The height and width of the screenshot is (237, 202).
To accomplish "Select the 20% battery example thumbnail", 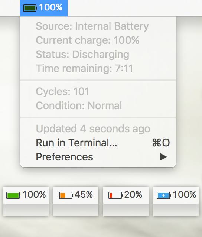I will pyautogui.click(x=126, y=202).
